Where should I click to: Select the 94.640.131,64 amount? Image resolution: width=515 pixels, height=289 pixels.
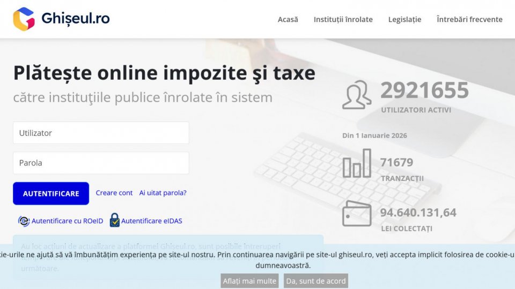click(418, 212)
